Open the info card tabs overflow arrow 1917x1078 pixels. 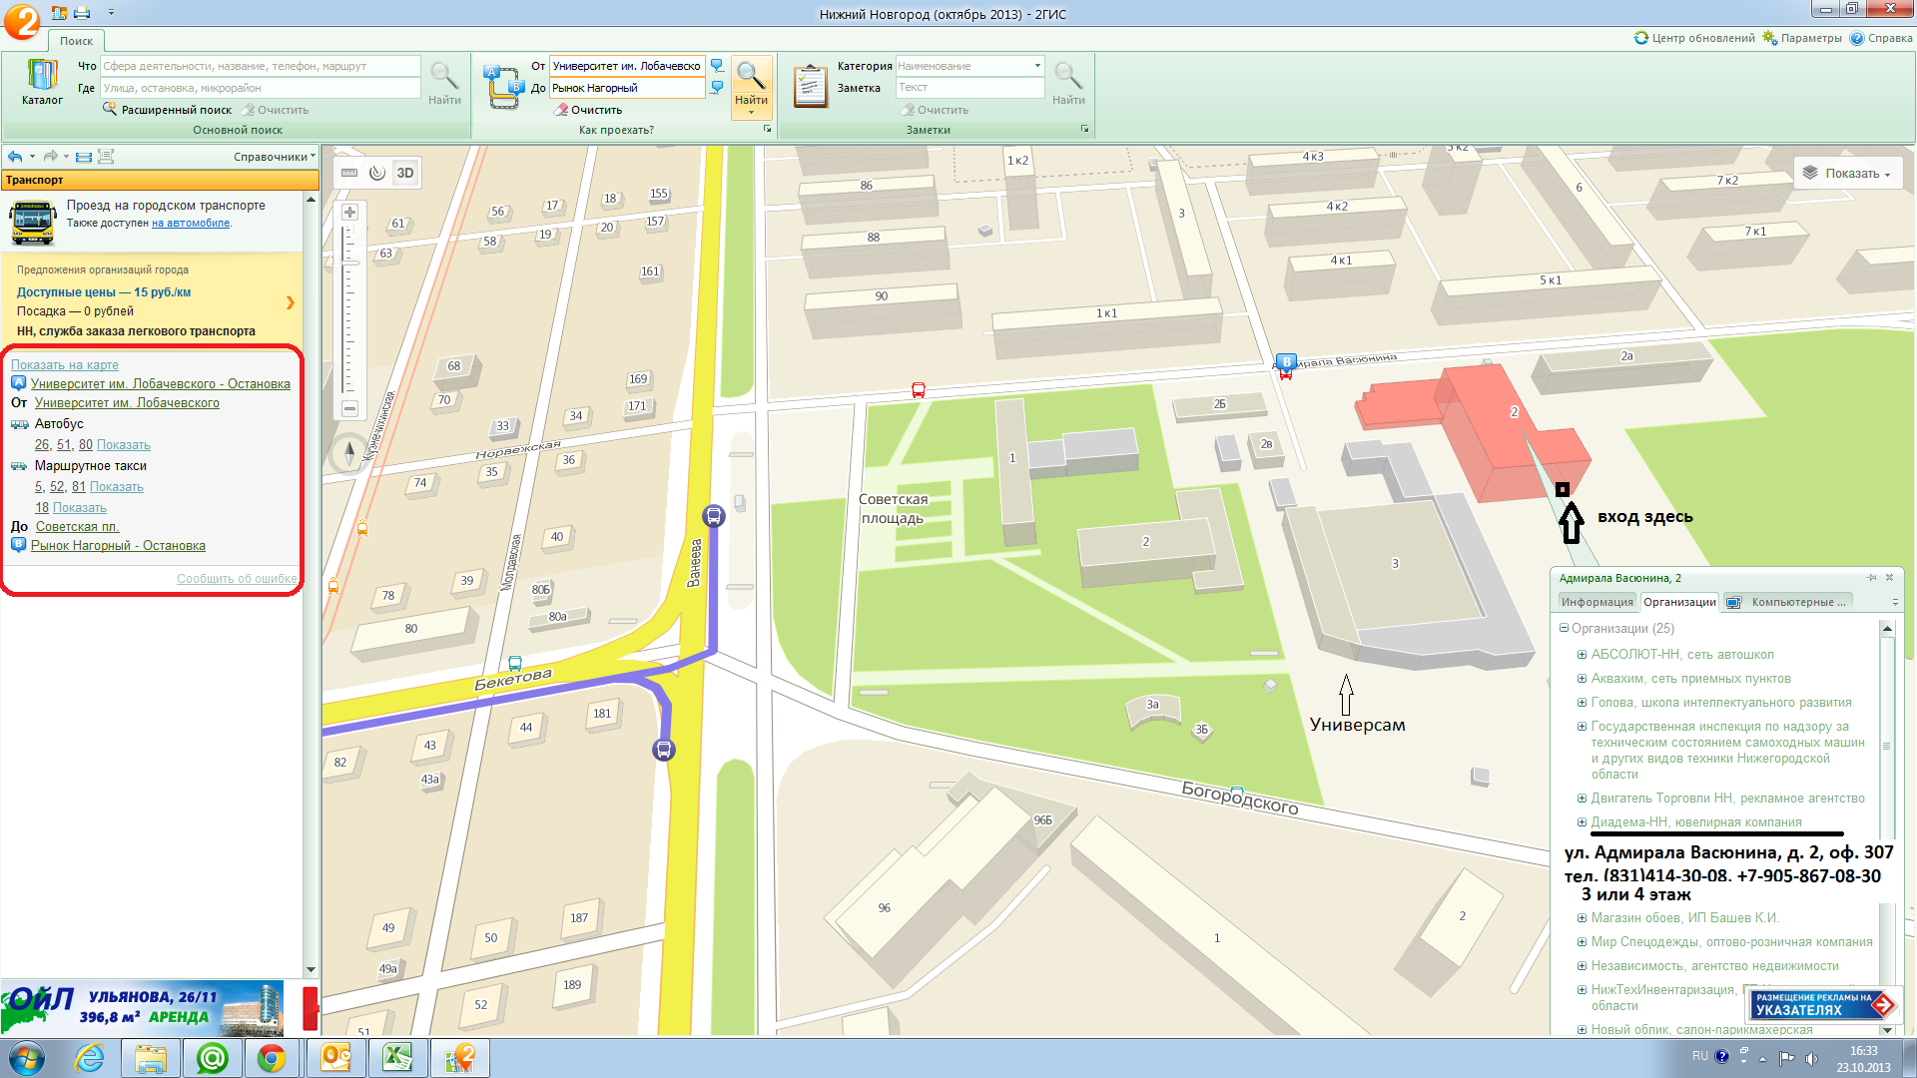click(1894, 602)
